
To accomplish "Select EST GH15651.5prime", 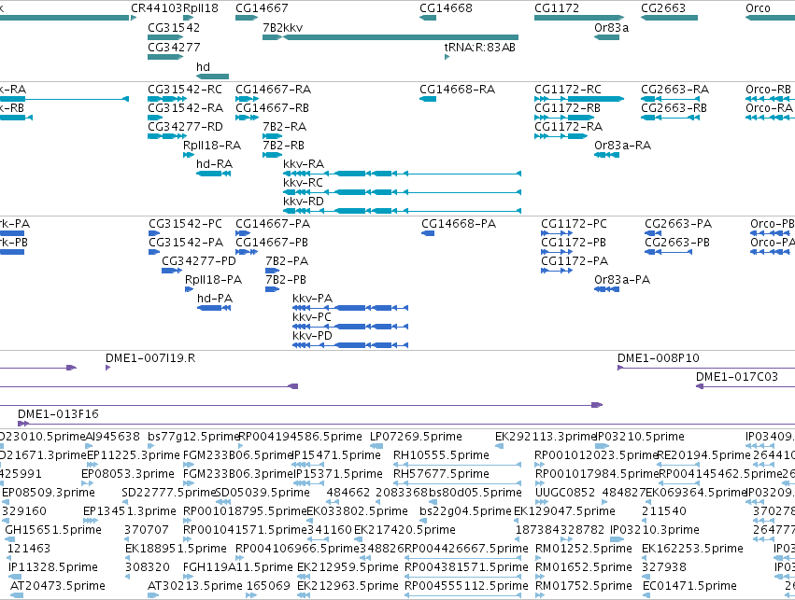I will (8, 539).
